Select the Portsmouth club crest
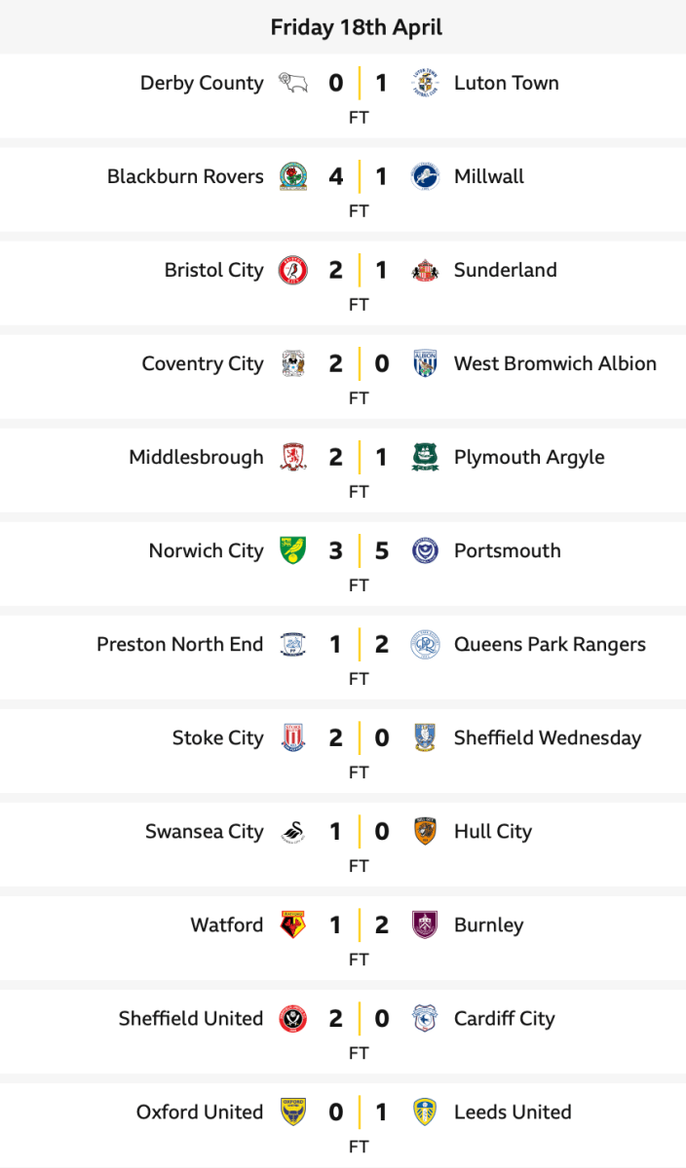The image size is (686, 1168). 425,550
